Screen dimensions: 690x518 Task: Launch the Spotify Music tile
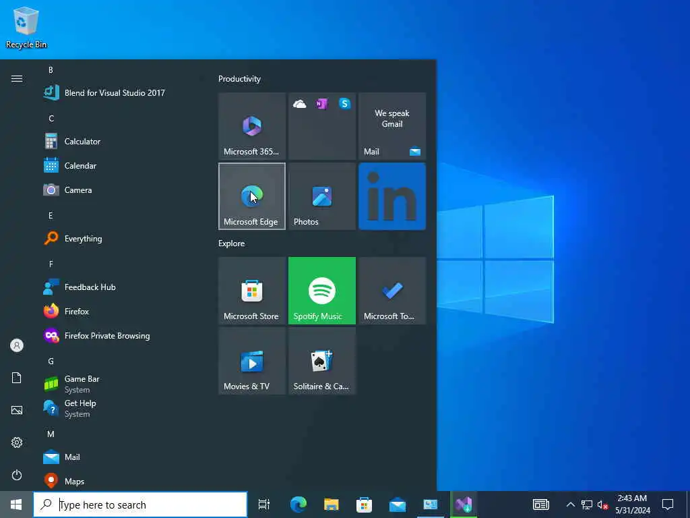tap(321, 291)
